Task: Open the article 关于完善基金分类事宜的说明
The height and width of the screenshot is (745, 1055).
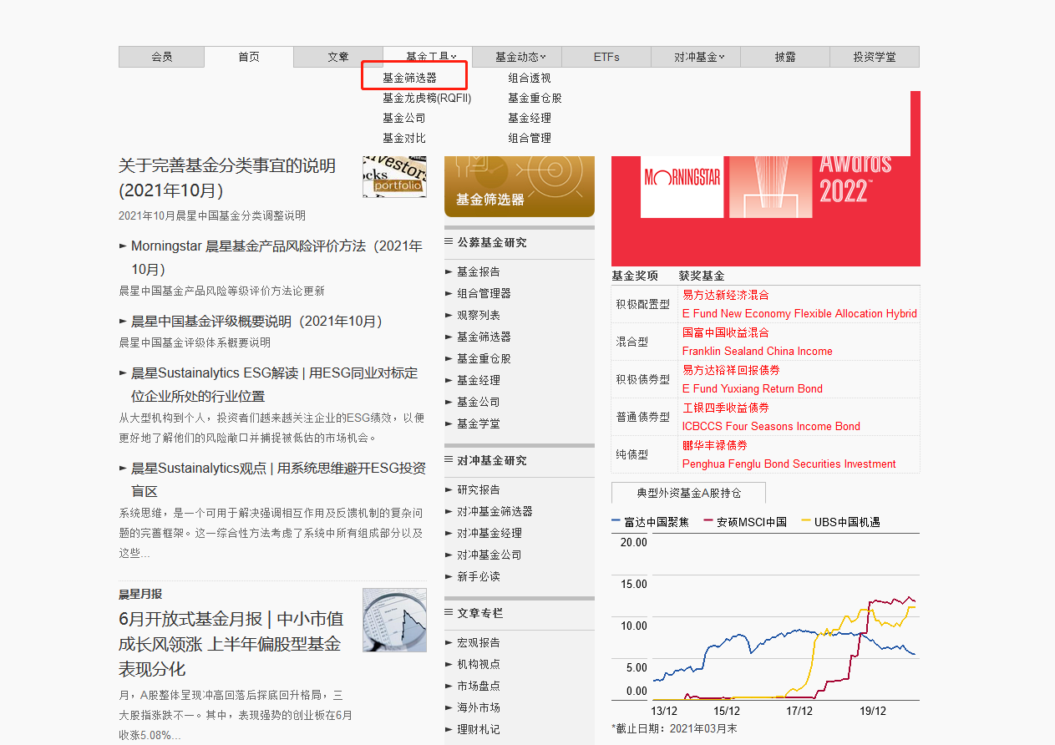Action: click(226, 165)
